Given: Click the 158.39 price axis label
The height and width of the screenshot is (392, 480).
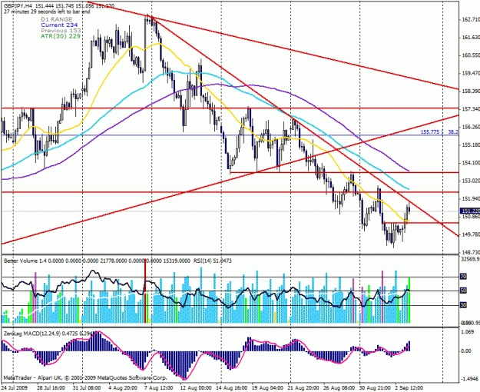Looking at the screenshot, I should [x=471, y=91].
